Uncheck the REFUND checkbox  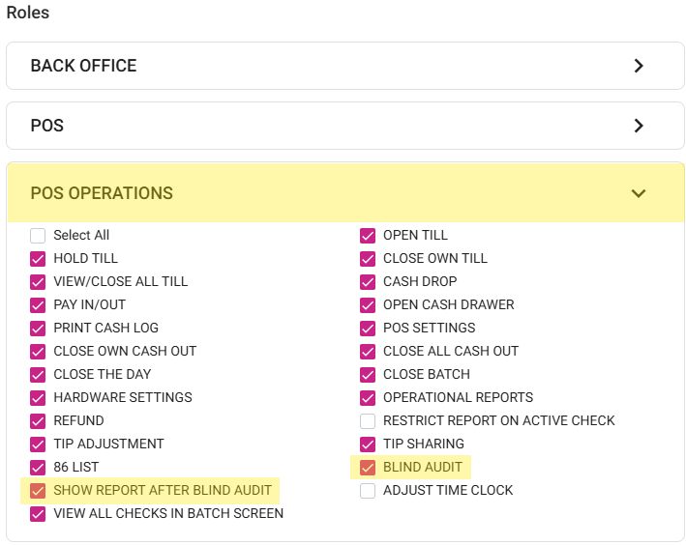38,420
